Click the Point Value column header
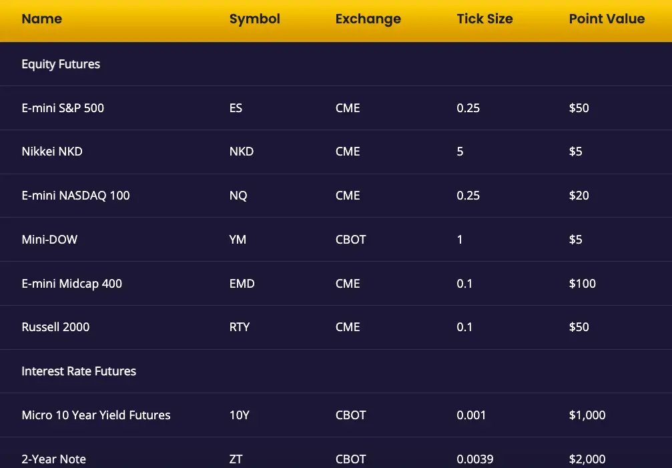672x468 pixels. 607,19
